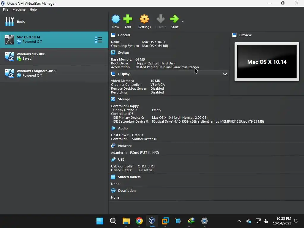The image size is (304, 228).
Task: Open the Start button dropdown arrow
Action: pyautogui.click(x=183, y=21)
